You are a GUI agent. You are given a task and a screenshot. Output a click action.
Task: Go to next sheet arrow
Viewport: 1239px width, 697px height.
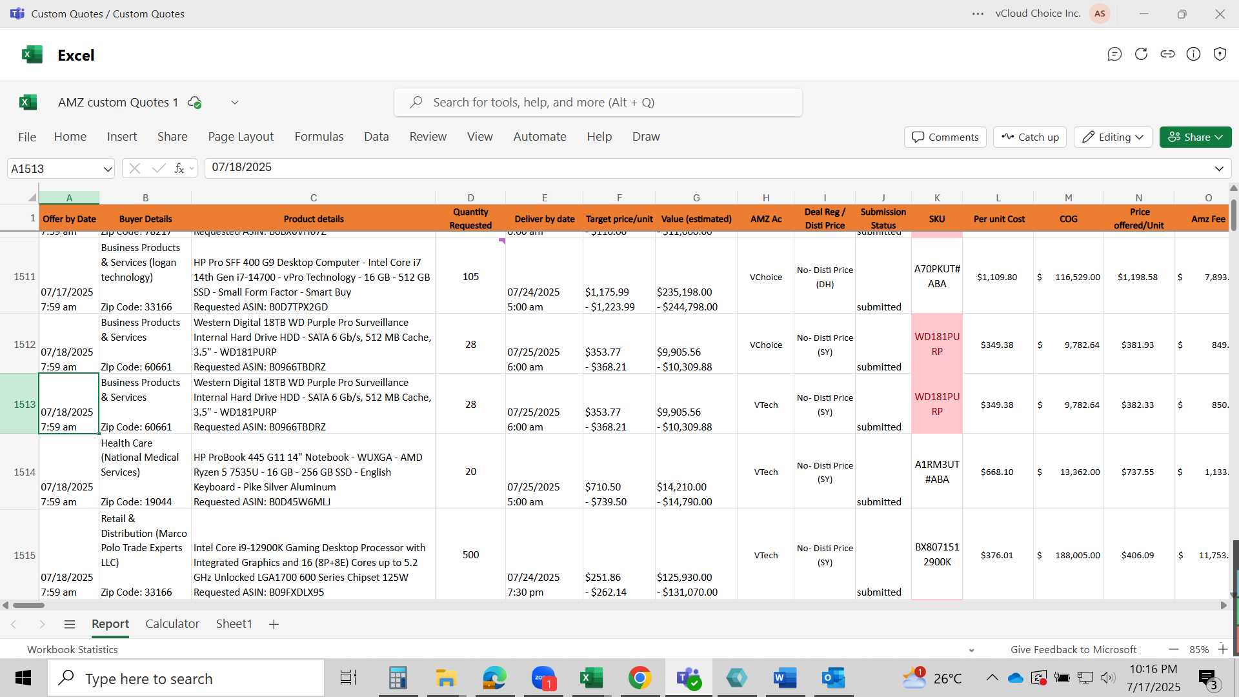point(42,624)
